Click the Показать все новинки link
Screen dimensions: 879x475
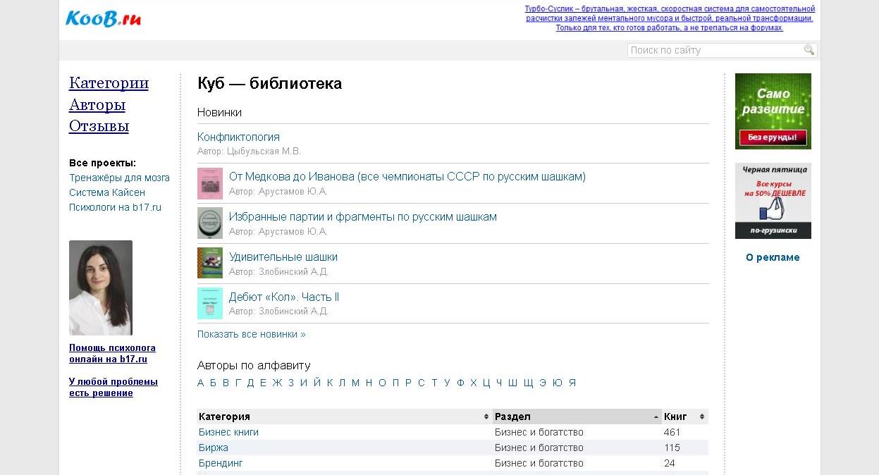point(252,335)
